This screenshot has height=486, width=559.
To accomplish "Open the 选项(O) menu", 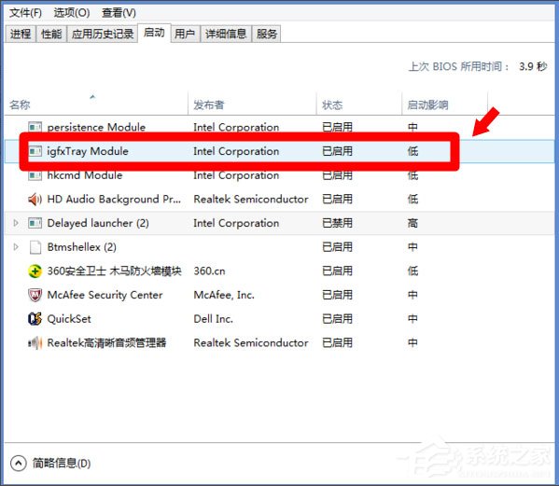I will [72, 13].
